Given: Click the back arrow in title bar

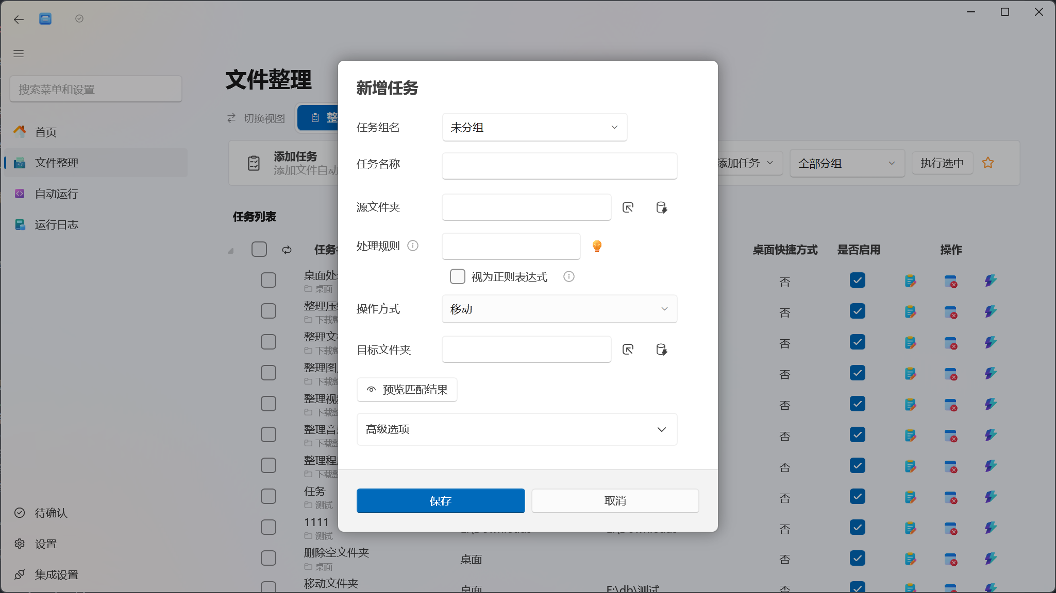Looking at the screenshot, I should pyautogui.click(x=19, y=20).
